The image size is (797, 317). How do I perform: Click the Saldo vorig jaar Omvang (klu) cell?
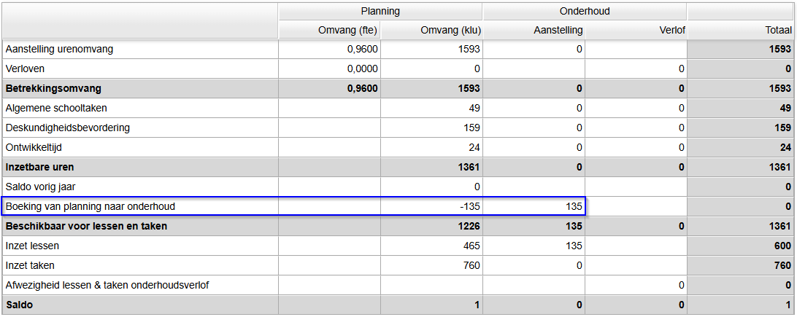(431, 187)
